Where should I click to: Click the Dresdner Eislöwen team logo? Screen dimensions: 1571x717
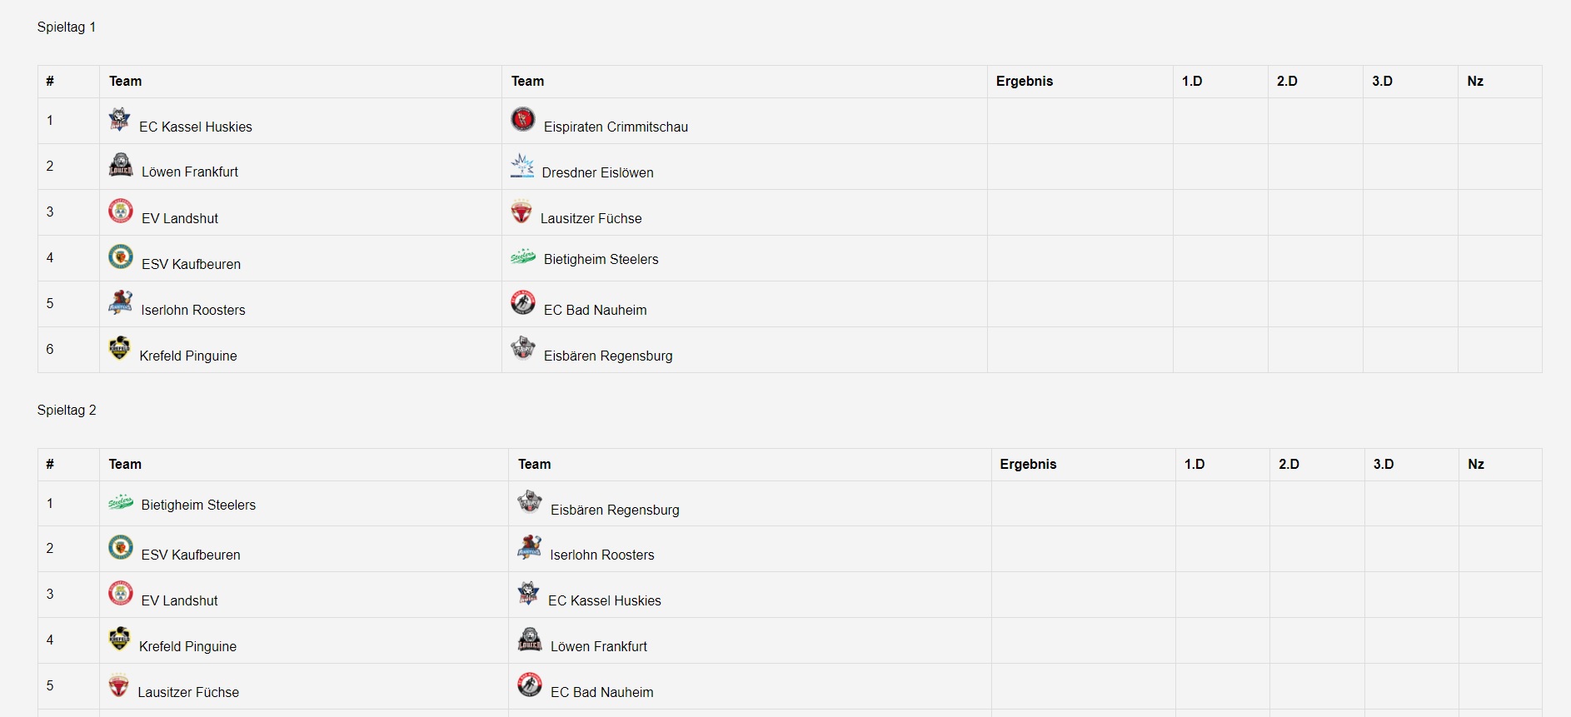522,165
